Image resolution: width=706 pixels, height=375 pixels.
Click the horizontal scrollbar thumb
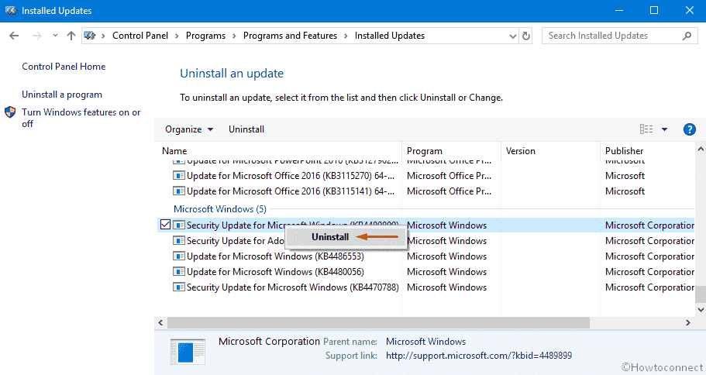pos(378,322)
